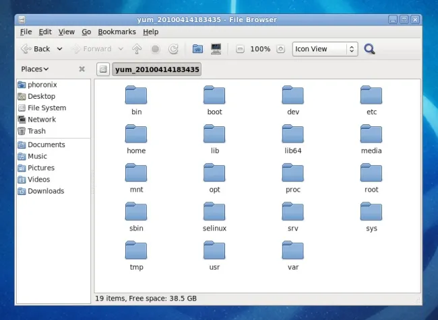
Task: Select the var folder
Action: pyautogui.click(x=293, y=255)
